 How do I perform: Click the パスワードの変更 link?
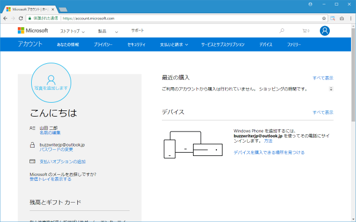(56, 149)
